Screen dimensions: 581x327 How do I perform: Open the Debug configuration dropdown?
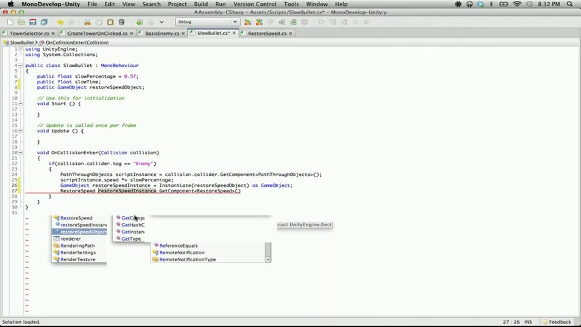pyautogui.click(x=208, y=22)
